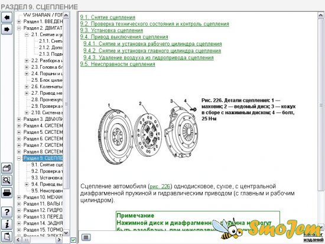
Task: Open the search magnifier tool
Action: 7,180
